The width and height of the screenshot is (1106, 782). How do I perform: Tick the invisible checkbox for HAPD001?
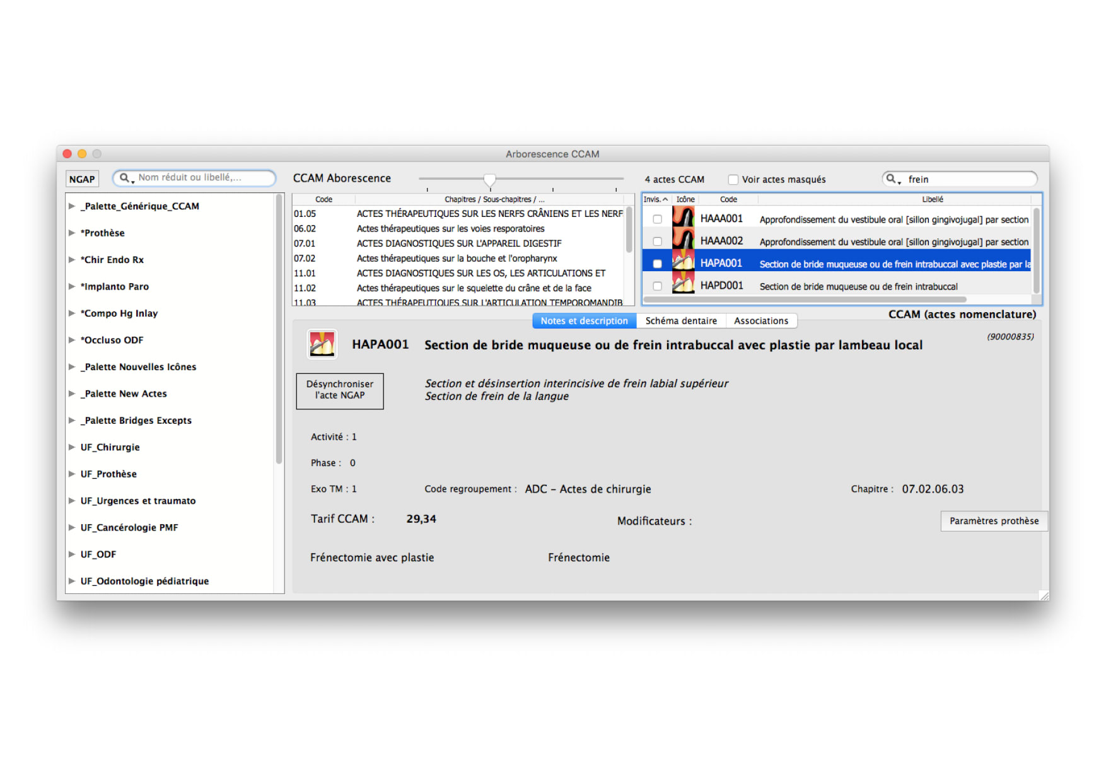tap(657, 286)
